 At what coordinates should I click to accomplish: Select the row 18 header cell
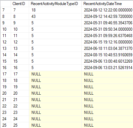(x=6, y=81)
